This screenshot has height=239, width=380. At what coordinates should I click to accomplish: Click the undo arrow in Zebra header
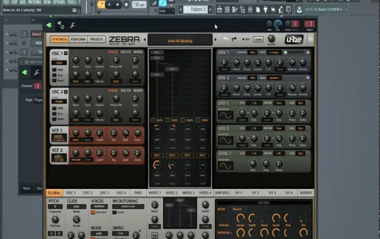(226, 39)
